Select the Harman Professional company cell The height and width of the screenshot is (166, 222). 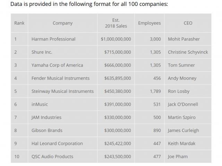coord(53,39)
